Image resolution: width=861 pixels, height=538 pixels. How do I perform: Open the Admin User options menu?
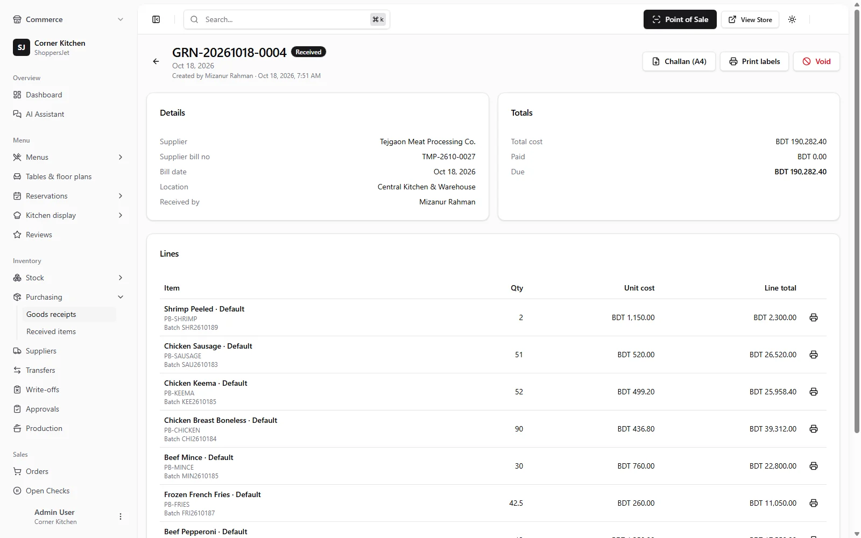pos(121,516)
